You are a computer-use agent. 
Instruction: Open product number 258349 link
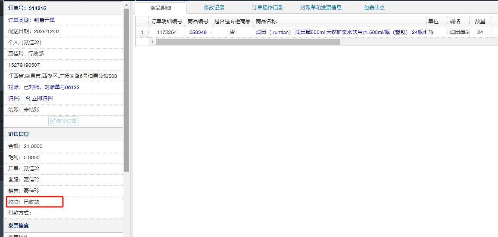pos(198,32)
